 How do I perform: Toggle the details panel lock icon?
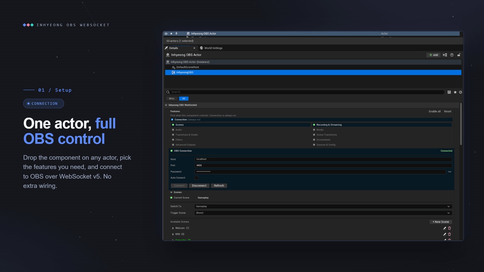pos(459,55)
